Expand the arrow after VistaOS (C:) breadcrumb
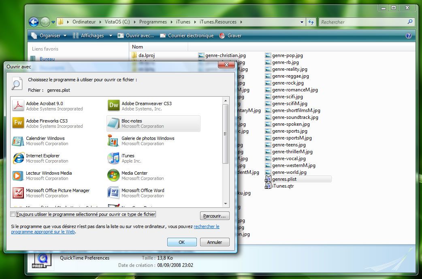The height and width of the screenshot is (279, 422). [x=134, y=22]
